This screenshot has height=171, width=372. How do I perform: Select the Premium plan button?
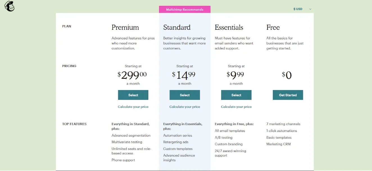point(133,95)
